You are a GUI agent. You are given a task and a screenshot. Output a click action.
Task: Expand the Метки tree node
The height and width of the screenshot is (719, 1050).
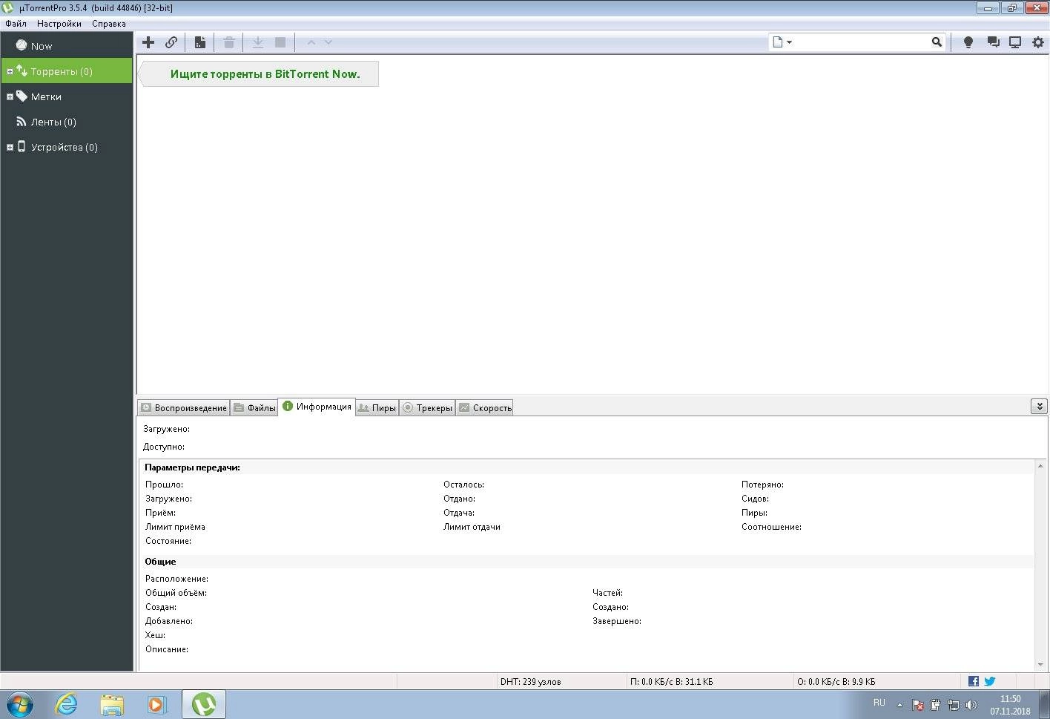pyautogui.click(x=10, y=97)
